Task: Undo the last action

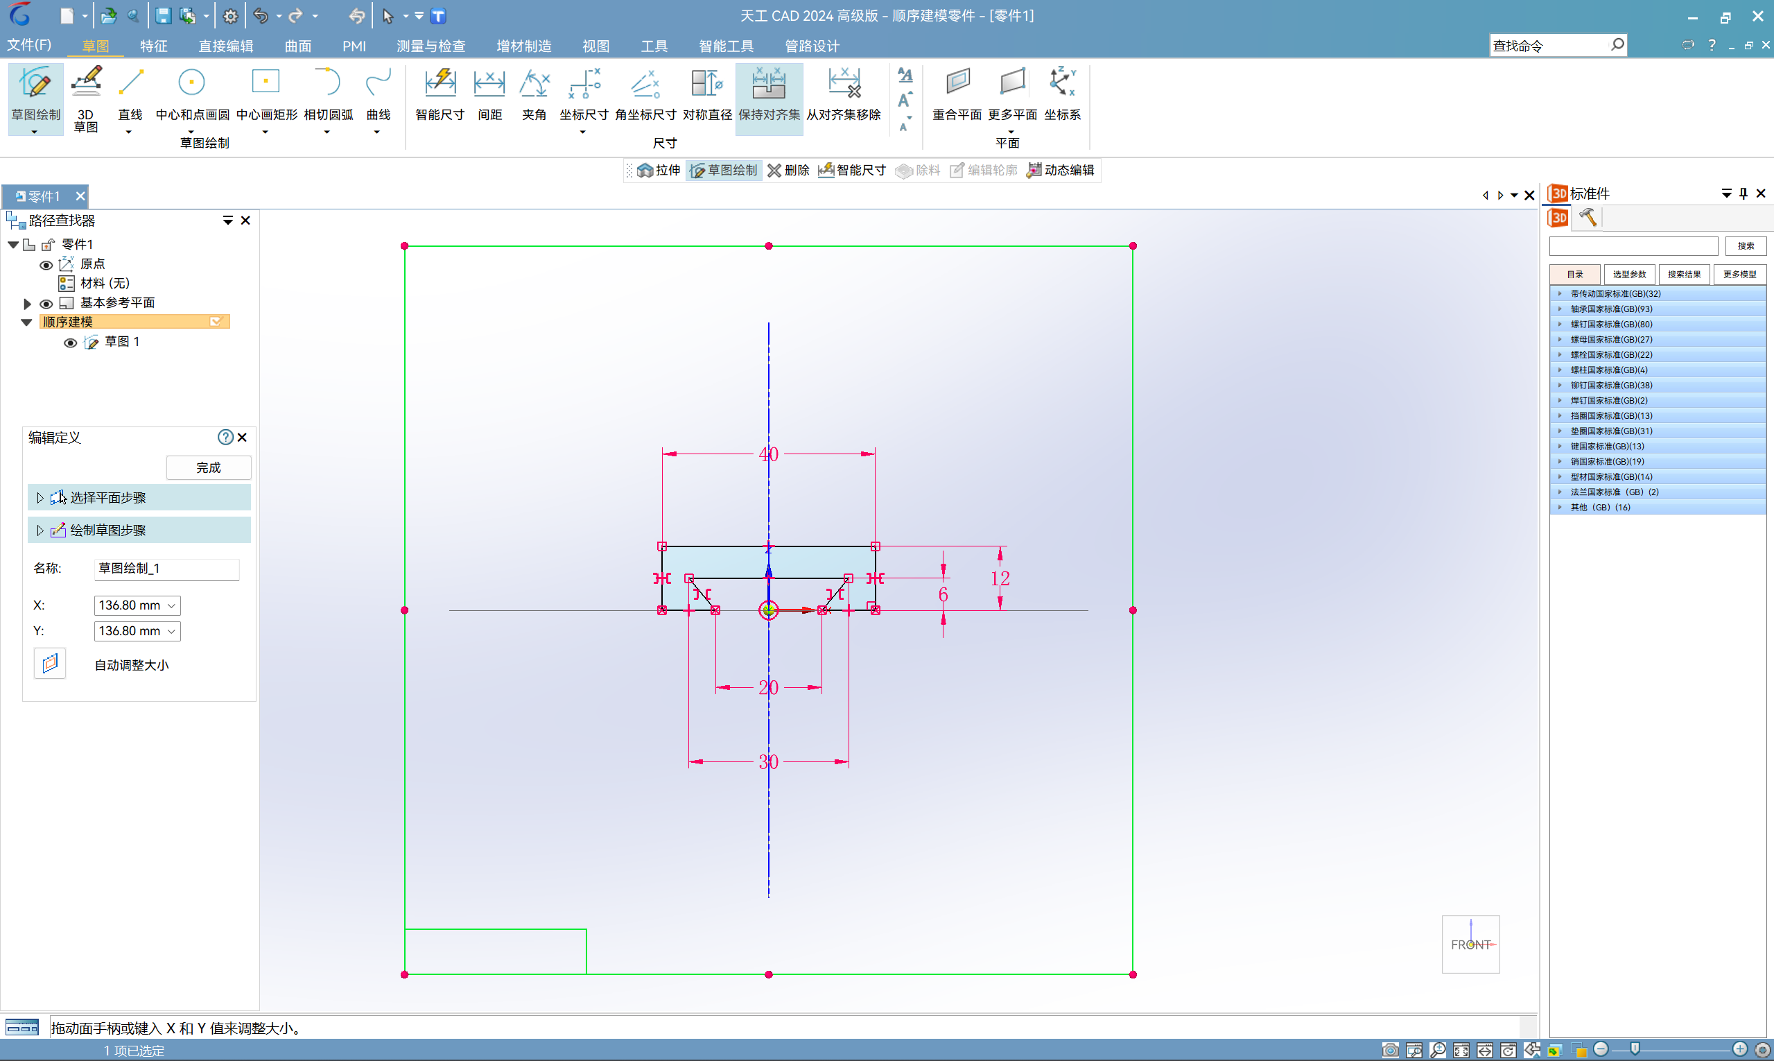Action: click(x=261, y=16)
